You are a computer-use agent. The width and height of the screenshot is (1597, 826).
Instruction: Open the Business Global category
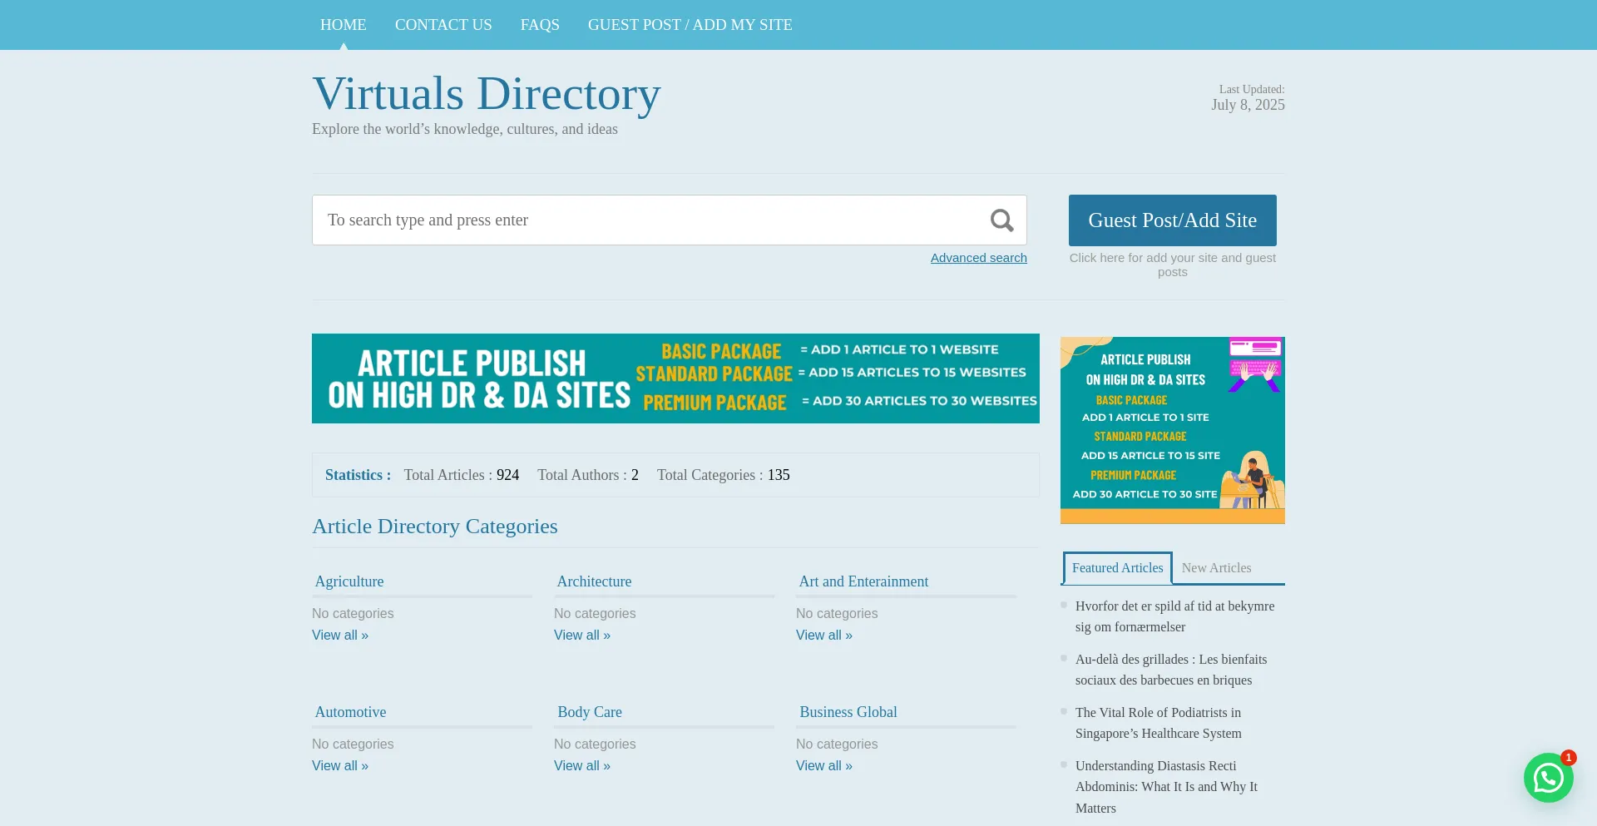[848, 712]
